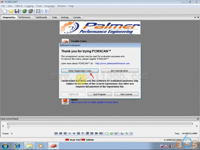Create new log via Data Control Panel page icon

pyautogui.click(x=107, y=133)
